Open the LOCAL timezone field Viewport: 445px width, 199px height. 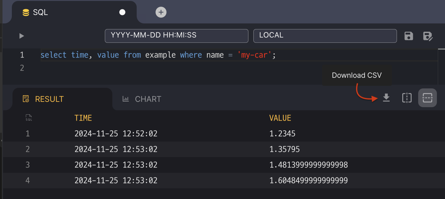pyautogui.click(x=325, y=36)
